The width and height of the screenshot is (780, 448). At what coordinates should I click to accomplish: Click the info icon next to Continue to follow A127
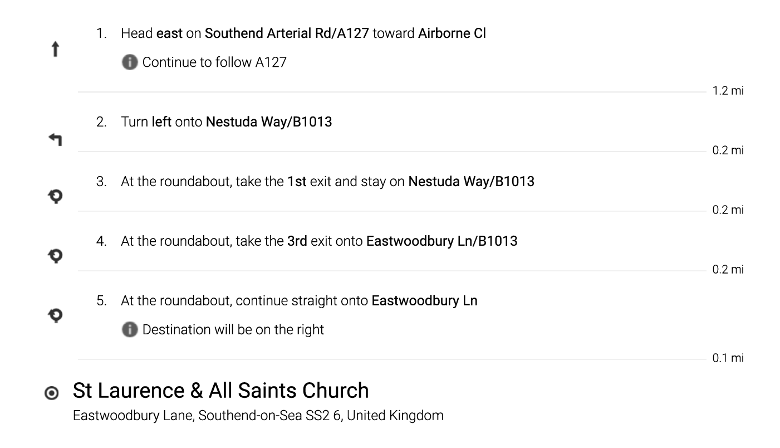click(x=129, y=62)
